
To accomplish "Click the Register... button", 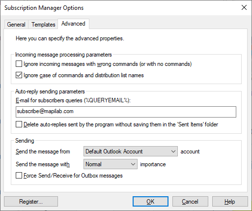I will pos(31,202).
